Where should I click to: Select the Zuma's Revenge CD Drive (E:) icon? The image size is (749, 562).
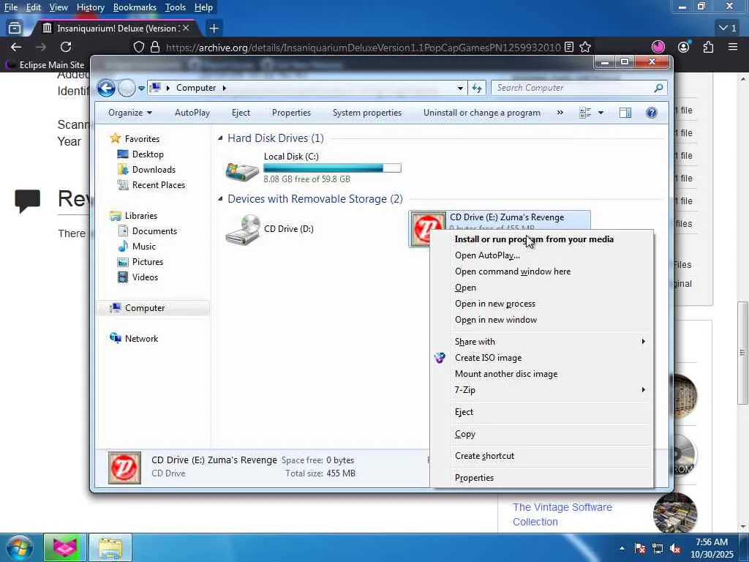pyautogui.click(x=426, y=228)
